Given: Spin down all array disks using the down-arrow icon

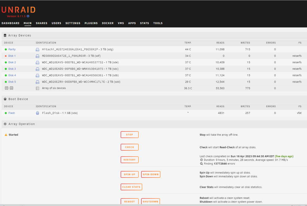Looking at the screenshot, I should (x=6, y=88).
